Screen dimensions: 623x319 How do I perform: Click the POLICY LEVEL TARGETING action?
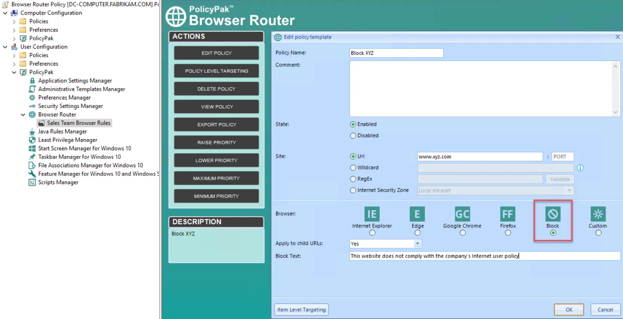click(216, 71)
